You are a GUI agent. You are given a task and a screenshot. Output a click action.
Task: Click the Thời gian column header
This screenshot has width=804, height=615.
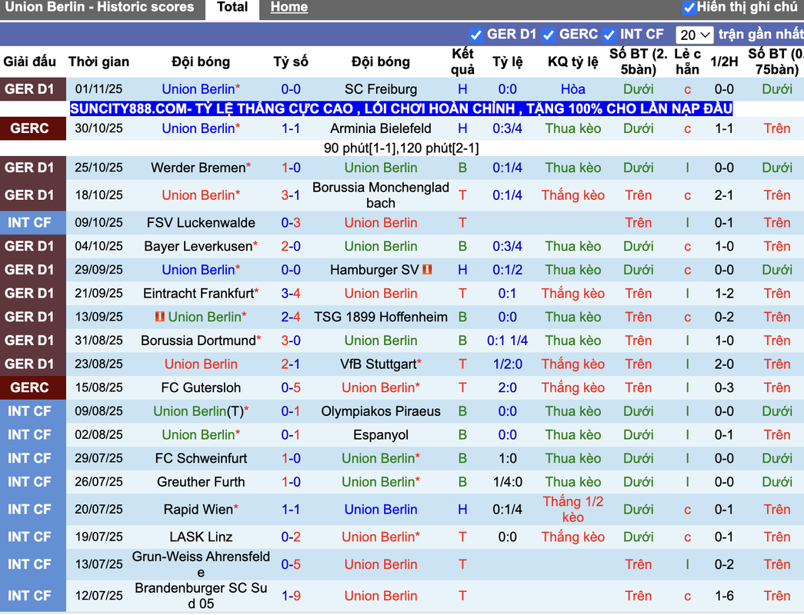(98, 62)
